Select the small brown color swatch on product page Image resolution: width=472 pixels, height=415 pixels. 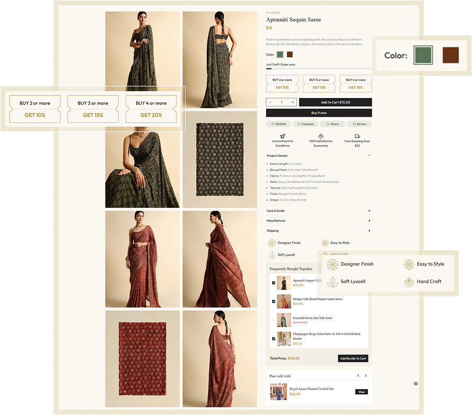pyautogui.click(x=290, y=55)
